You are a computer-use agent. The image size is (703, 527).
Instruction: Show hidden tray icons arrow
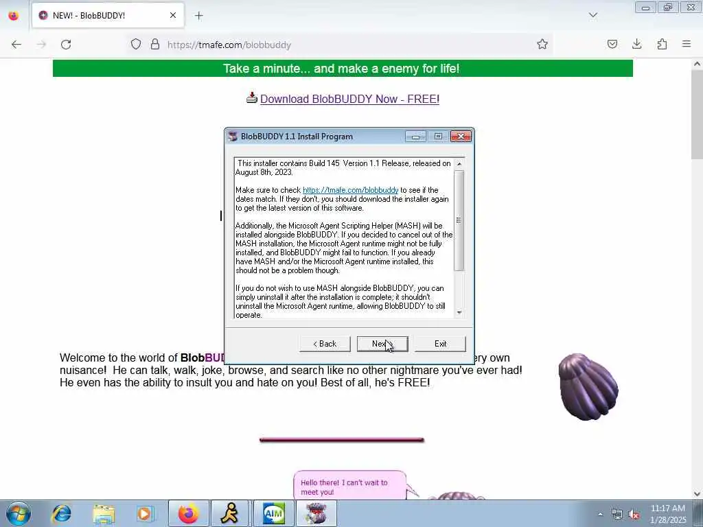tap(600, 514)
